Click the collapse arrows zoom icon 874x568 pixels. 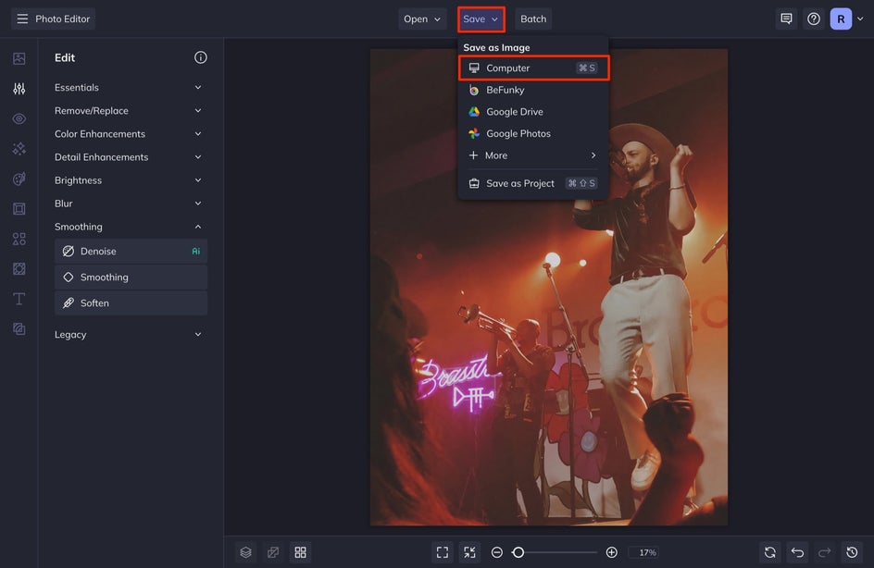[x=470, y=552]
